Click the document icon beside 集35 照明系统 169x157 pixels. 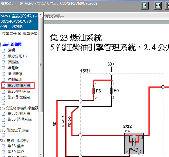point(4,119)
